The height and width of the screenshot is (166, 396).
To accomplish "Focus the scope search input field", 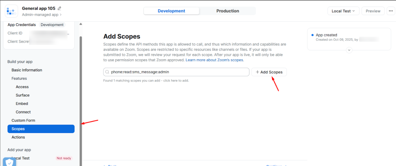I will (178, 72).
